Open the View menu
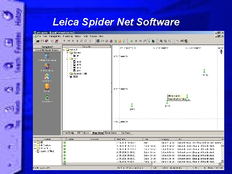 [x=45, y=36]
